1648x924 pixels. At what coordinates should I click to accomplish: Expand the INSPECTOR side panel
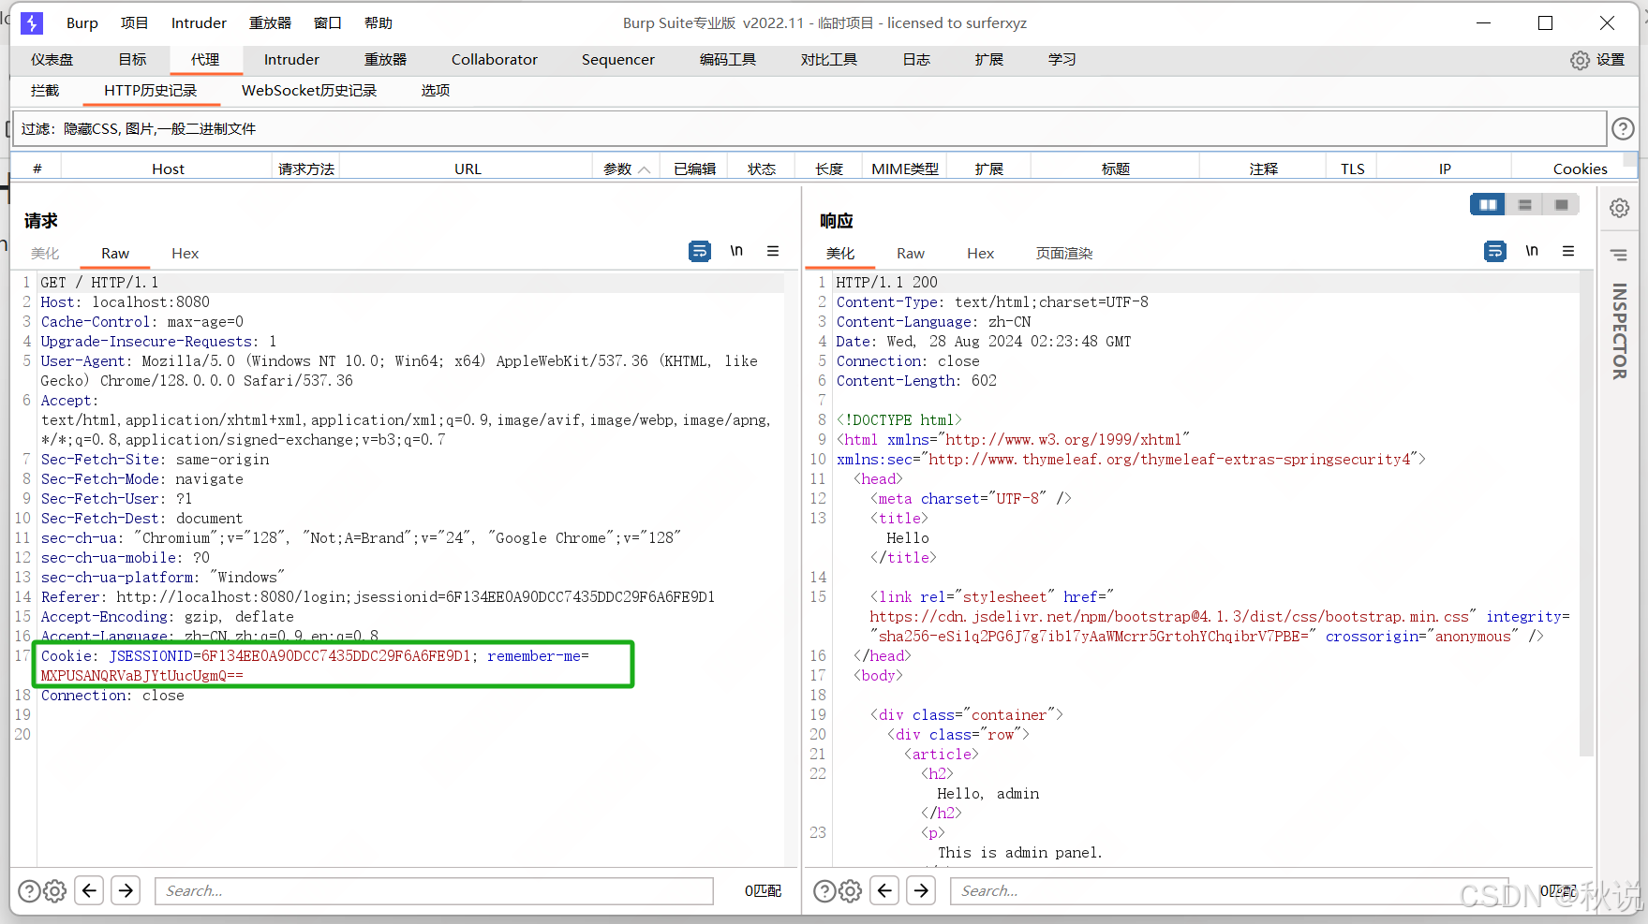[1619, 331]
